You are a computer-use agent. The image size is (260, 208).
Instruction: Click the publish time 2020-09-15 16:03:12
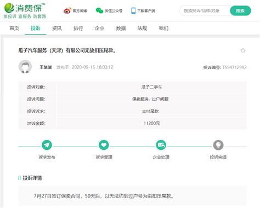pyautogui.click(x=92, y=67)
